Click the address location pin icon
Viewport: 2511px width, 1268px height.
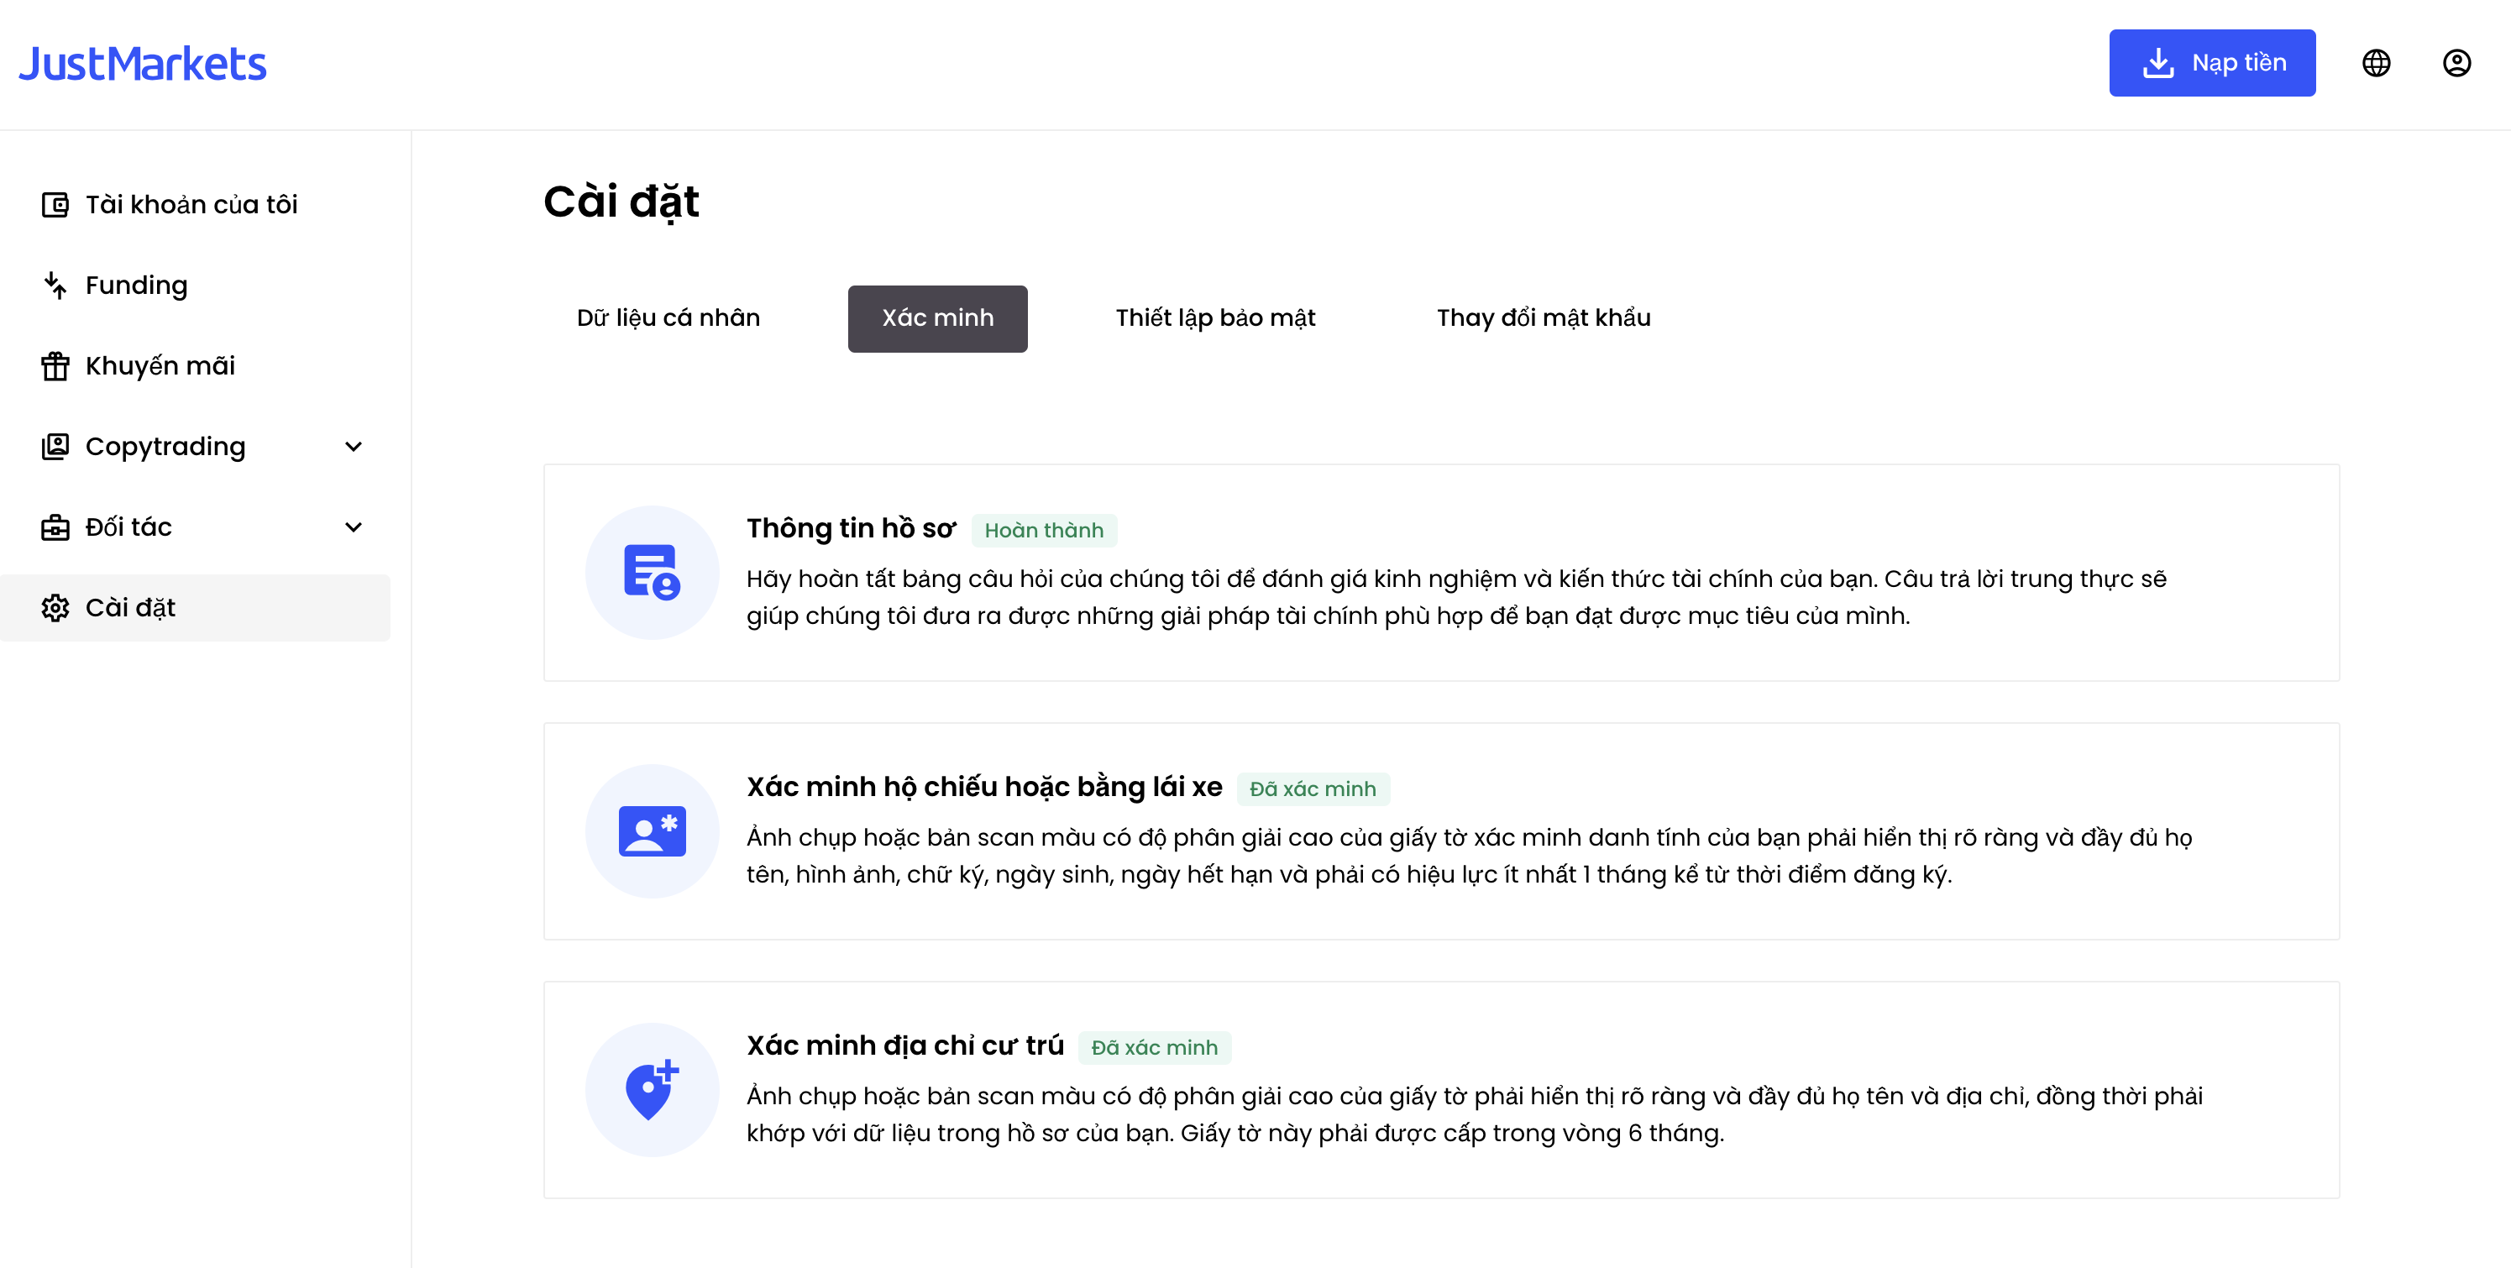point(653,1088)
